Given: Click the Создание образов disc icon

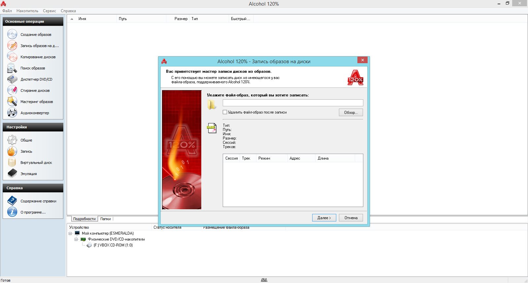Looking at the screenshot, I should [12, 35].
